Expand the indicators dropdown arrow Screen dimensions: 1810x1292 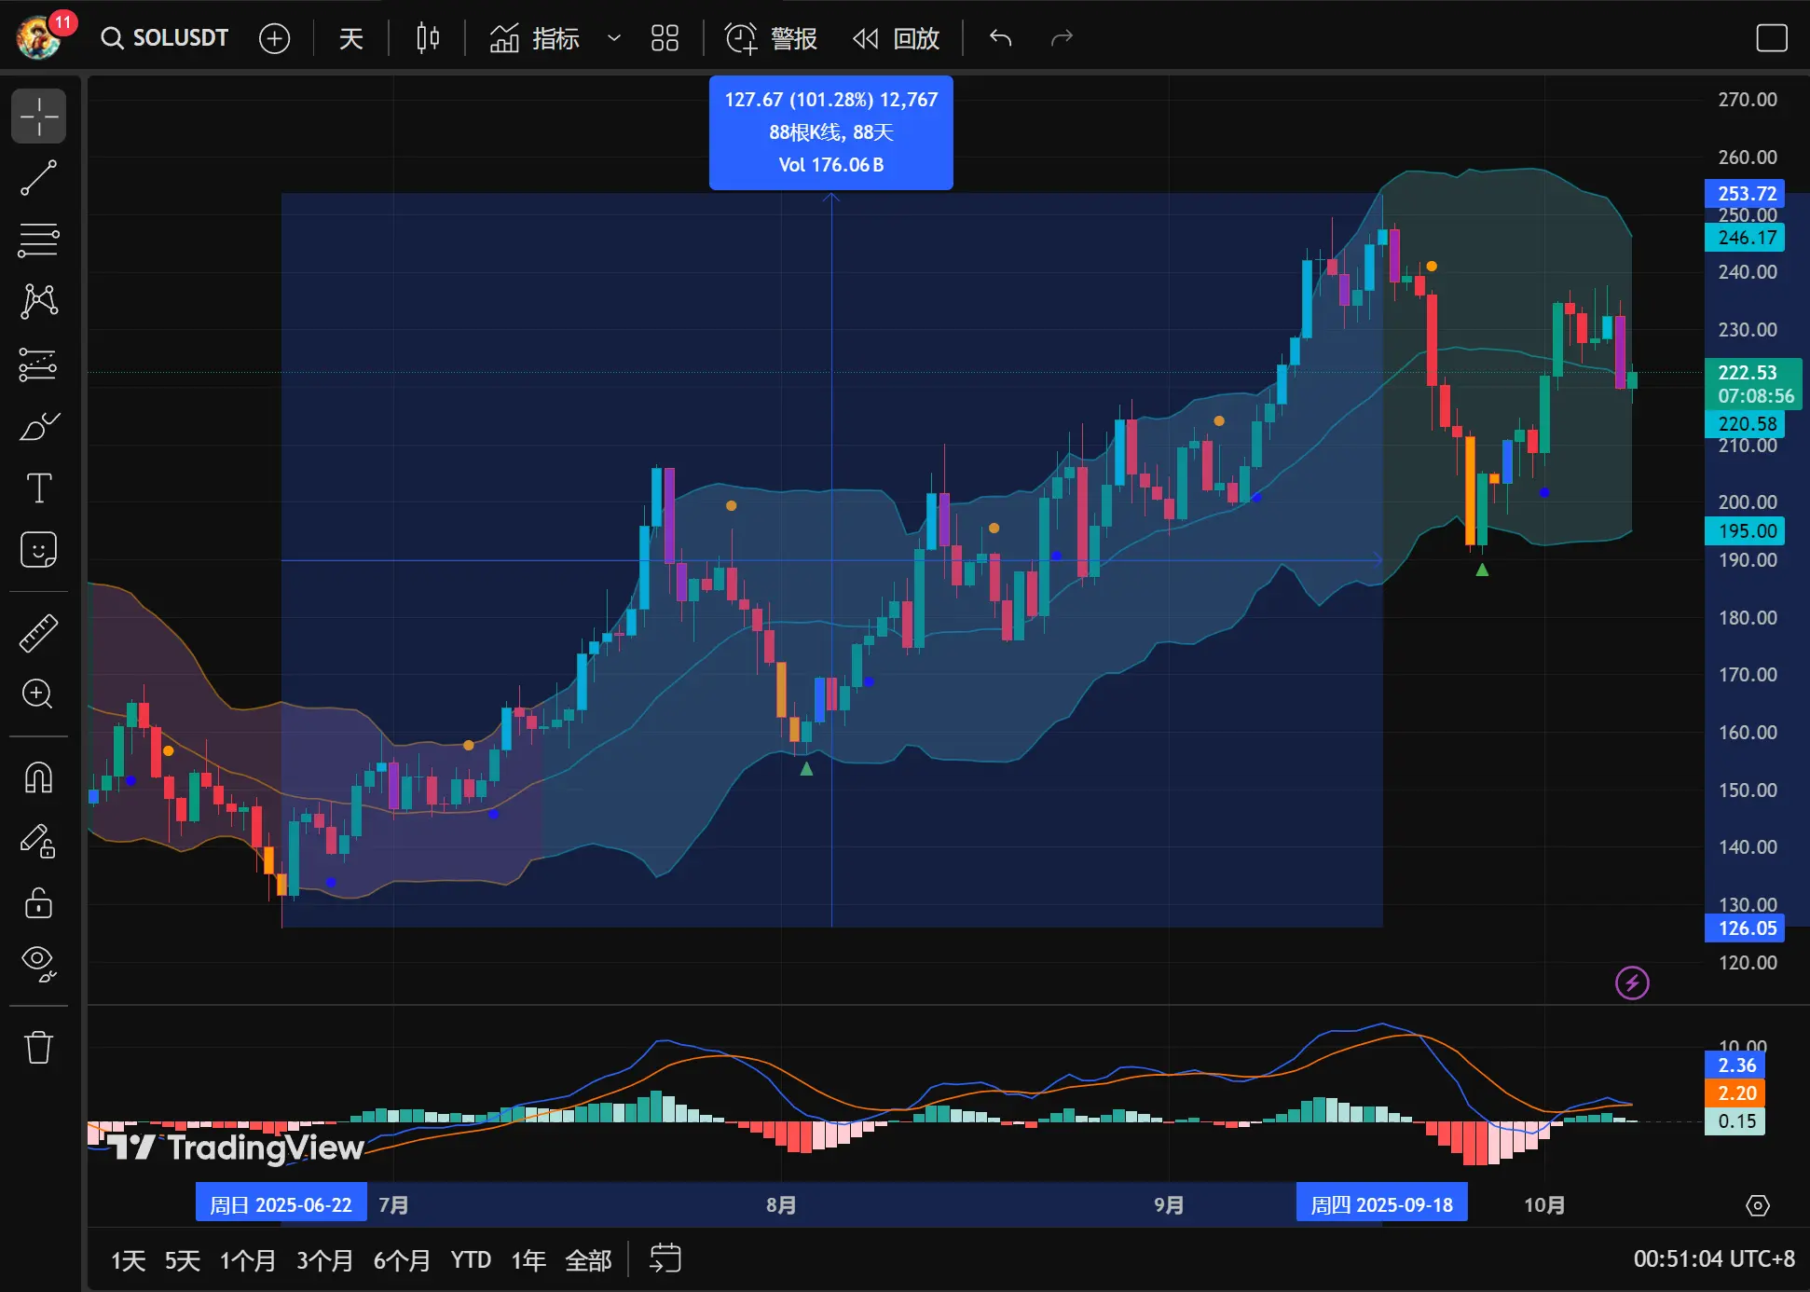613,38
